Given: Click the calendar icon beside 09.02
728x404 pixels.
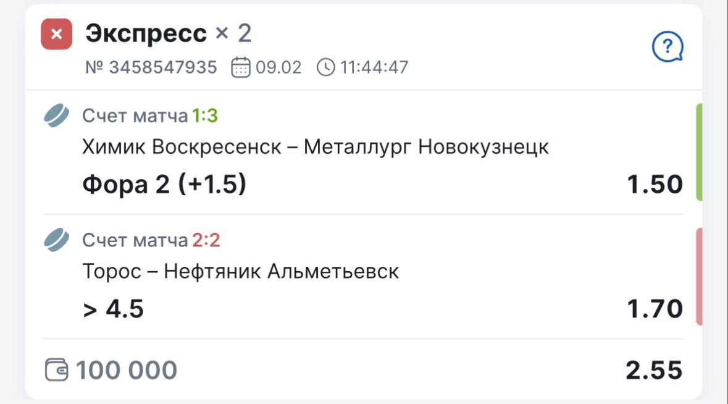Looking at the screenshot, I should [240, 67].
